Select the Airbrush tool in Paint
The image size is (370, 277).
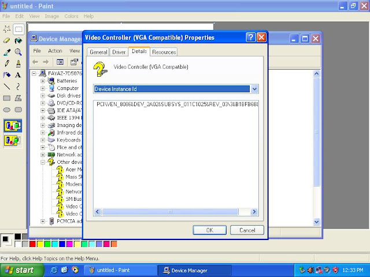point(6,75)
